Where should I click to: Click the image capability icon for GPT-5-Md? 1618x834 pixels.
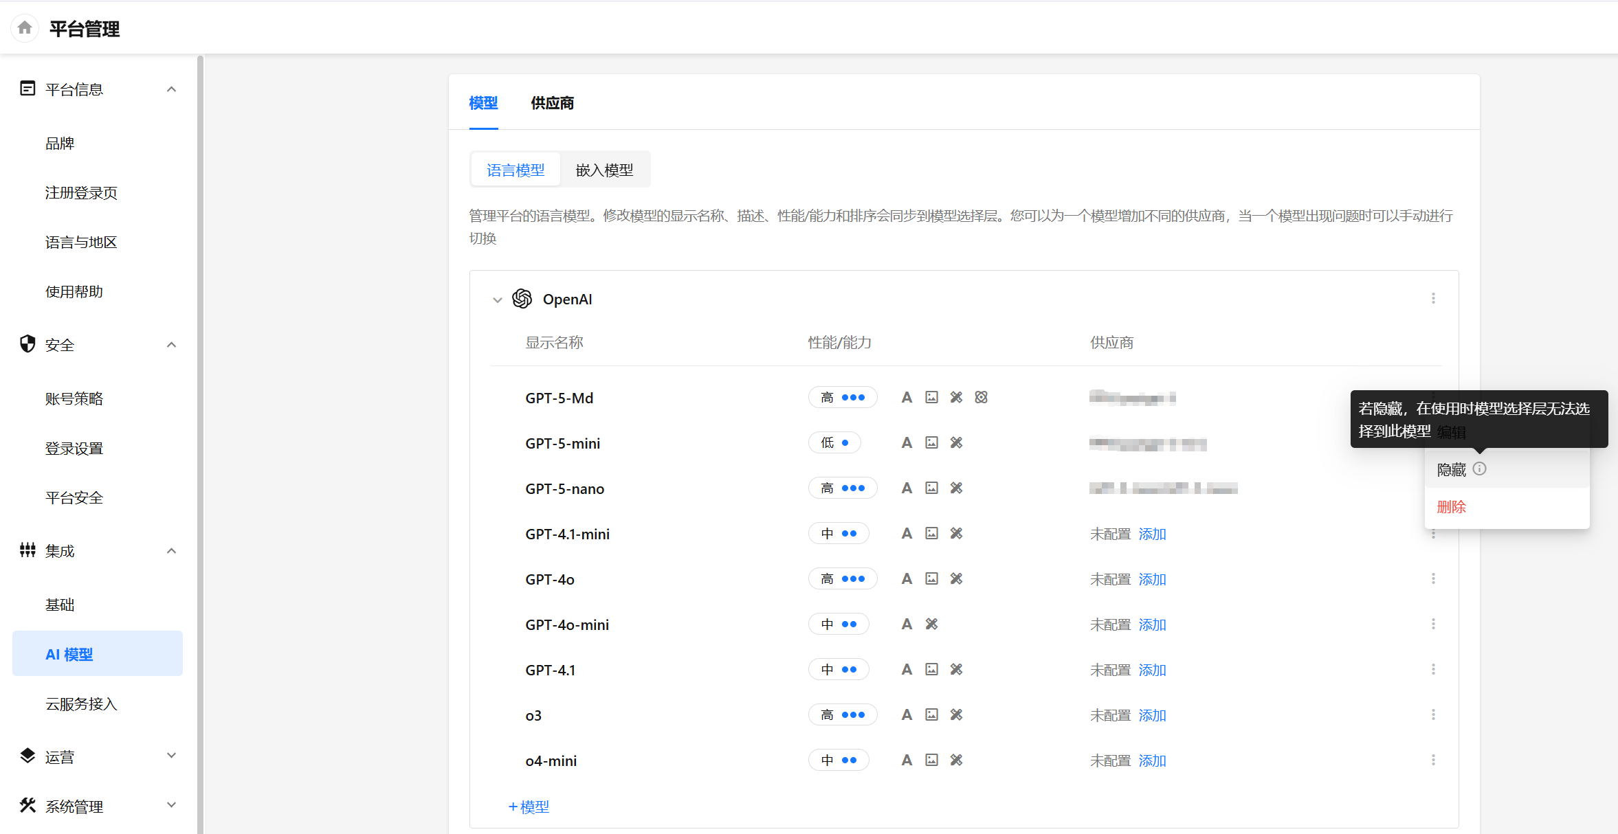tap(931, 397)
